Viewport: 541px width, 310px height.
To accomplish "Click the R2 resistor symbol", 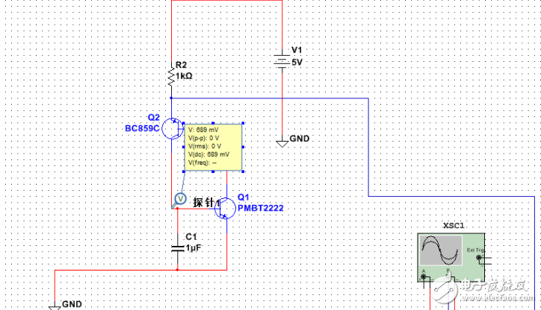I will (x=171, y=75).
